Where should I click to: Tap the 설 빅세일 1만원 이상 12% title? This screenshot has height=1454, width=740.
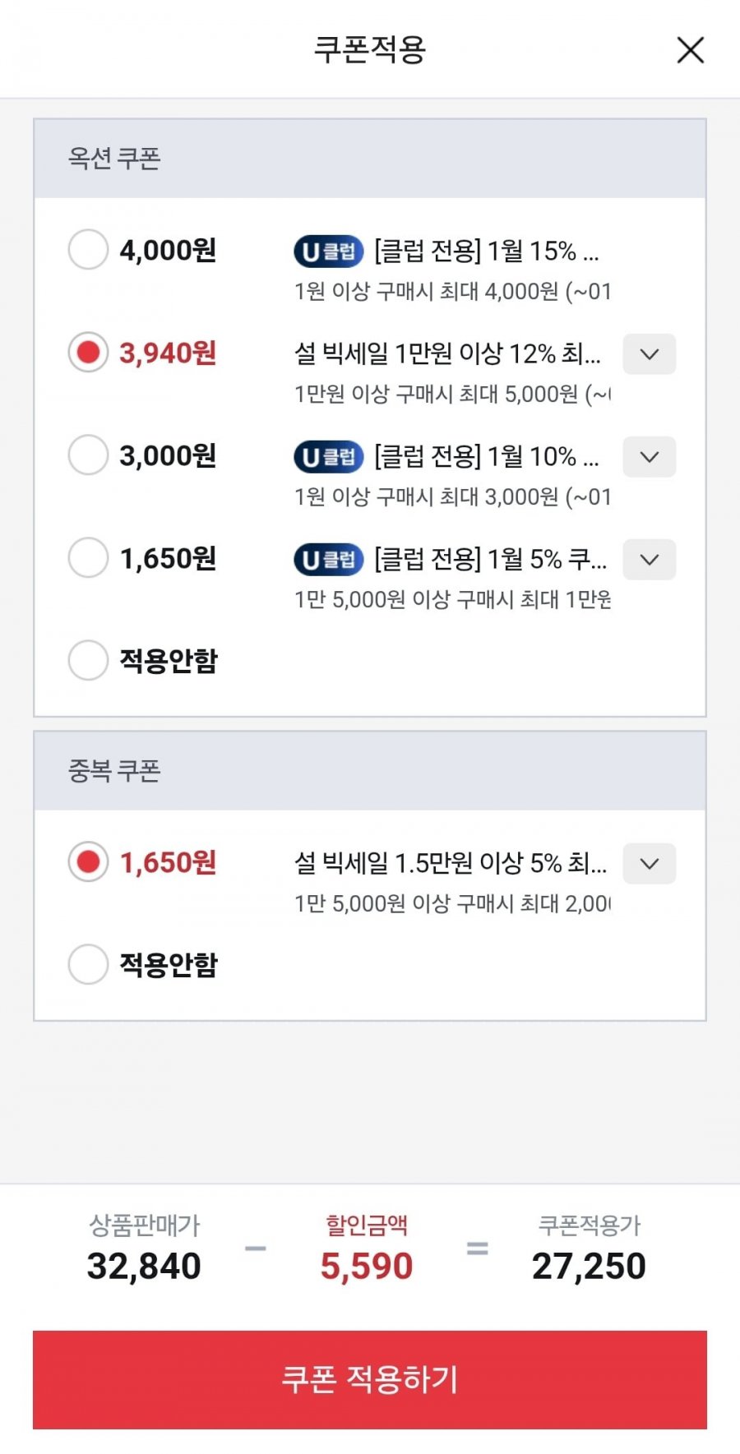point(447,353)
